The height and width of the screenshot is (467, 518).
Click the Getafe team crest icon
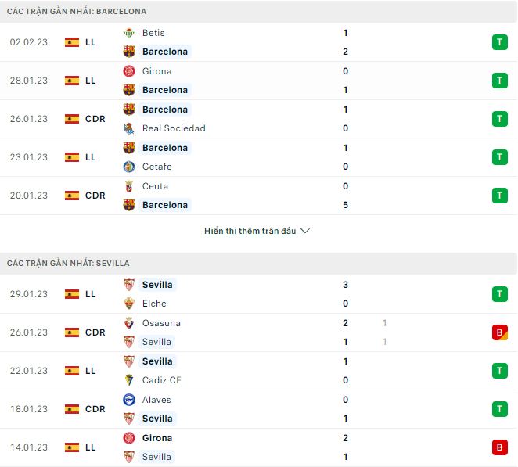pyautogui.click(x=129, y=167)
